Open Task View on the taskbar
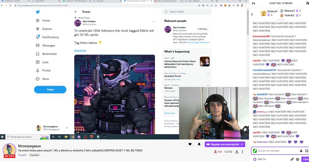 click(x=59, y=137)
